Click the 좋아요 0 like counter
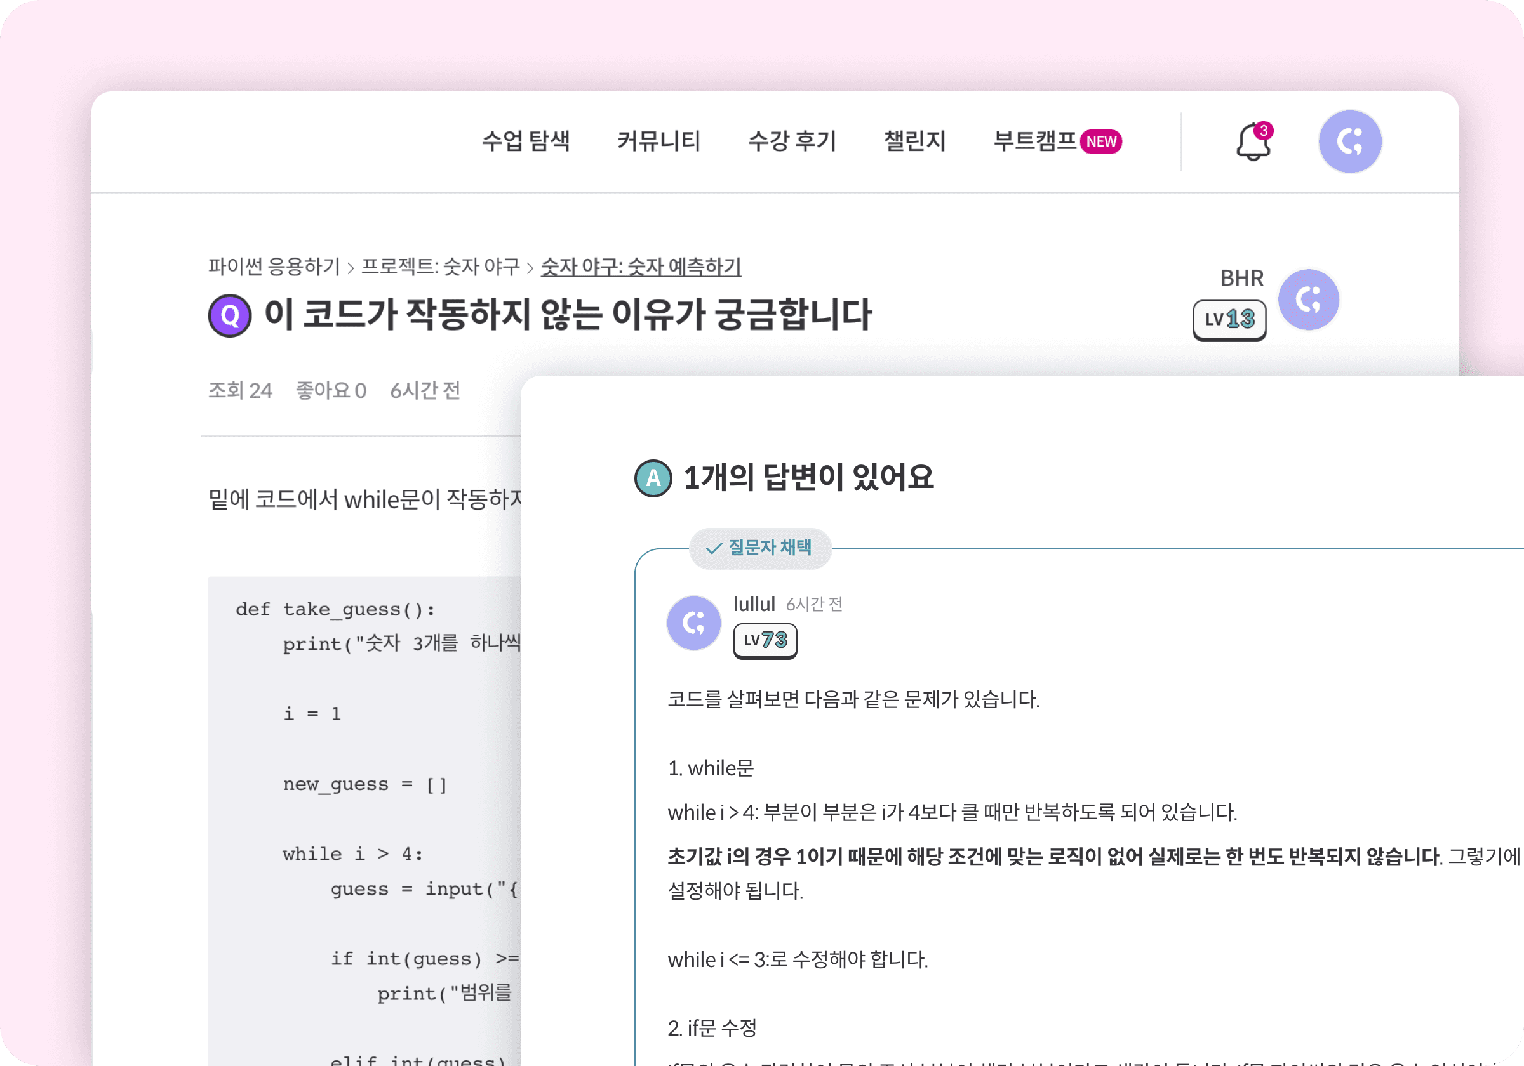The image size is (1524, 1066). 331,391
